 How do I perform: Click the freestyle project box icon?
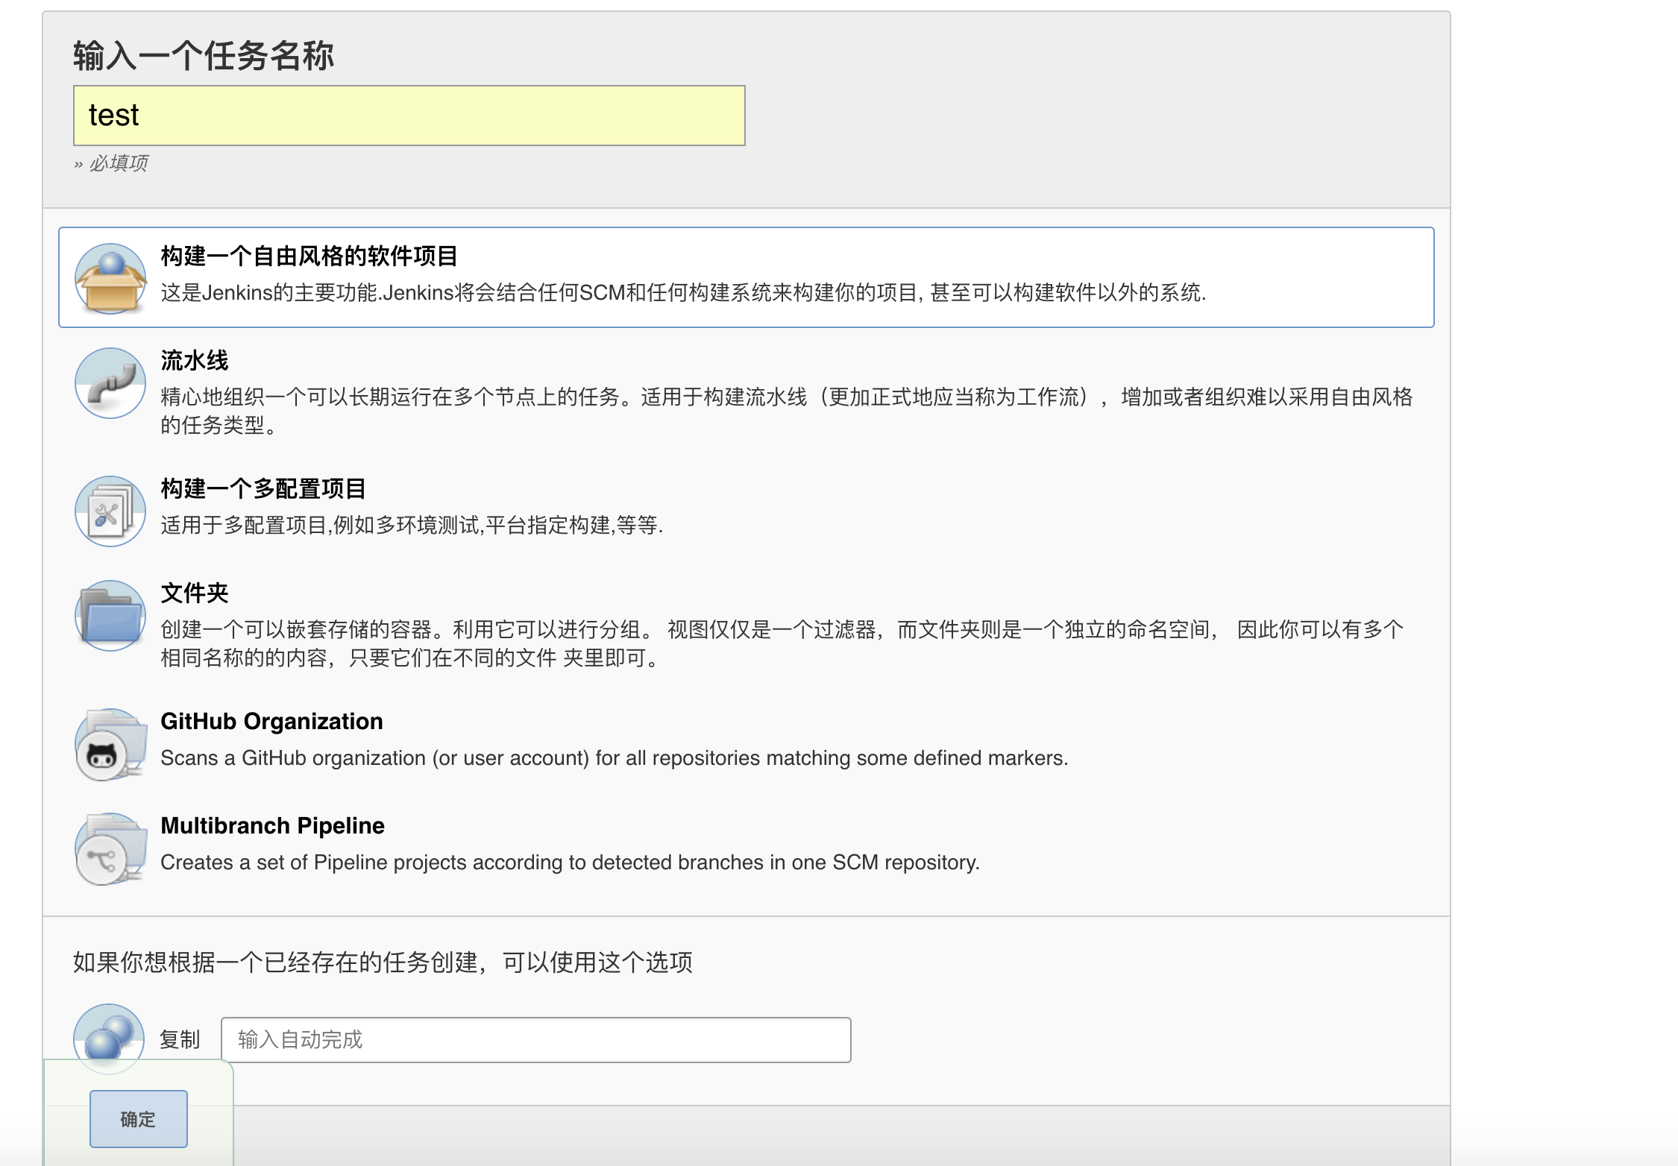click(110, 279)
